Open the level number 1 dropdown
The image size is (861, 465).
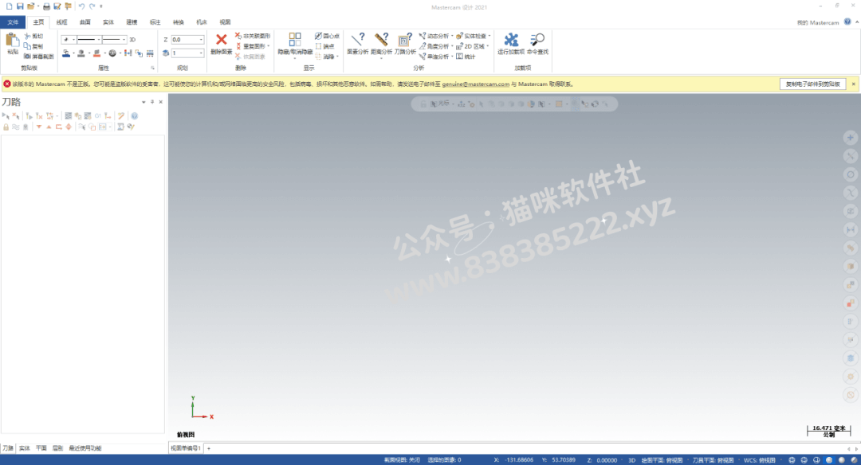coord(201,53)
